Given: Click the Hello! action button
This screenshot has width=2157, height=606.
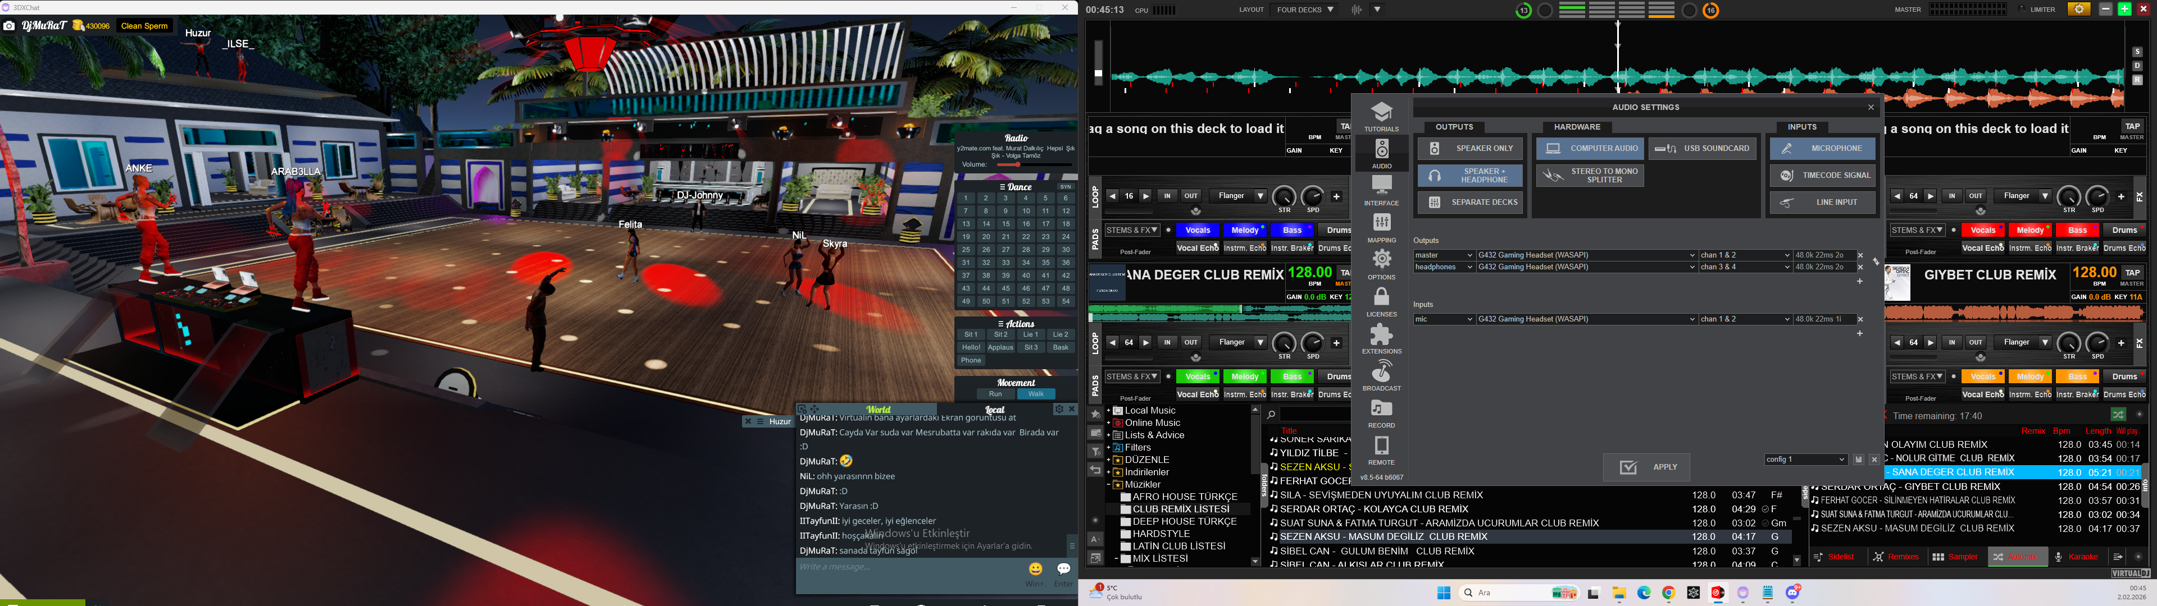Looking at the screenshot, I should tap(971, 347).
